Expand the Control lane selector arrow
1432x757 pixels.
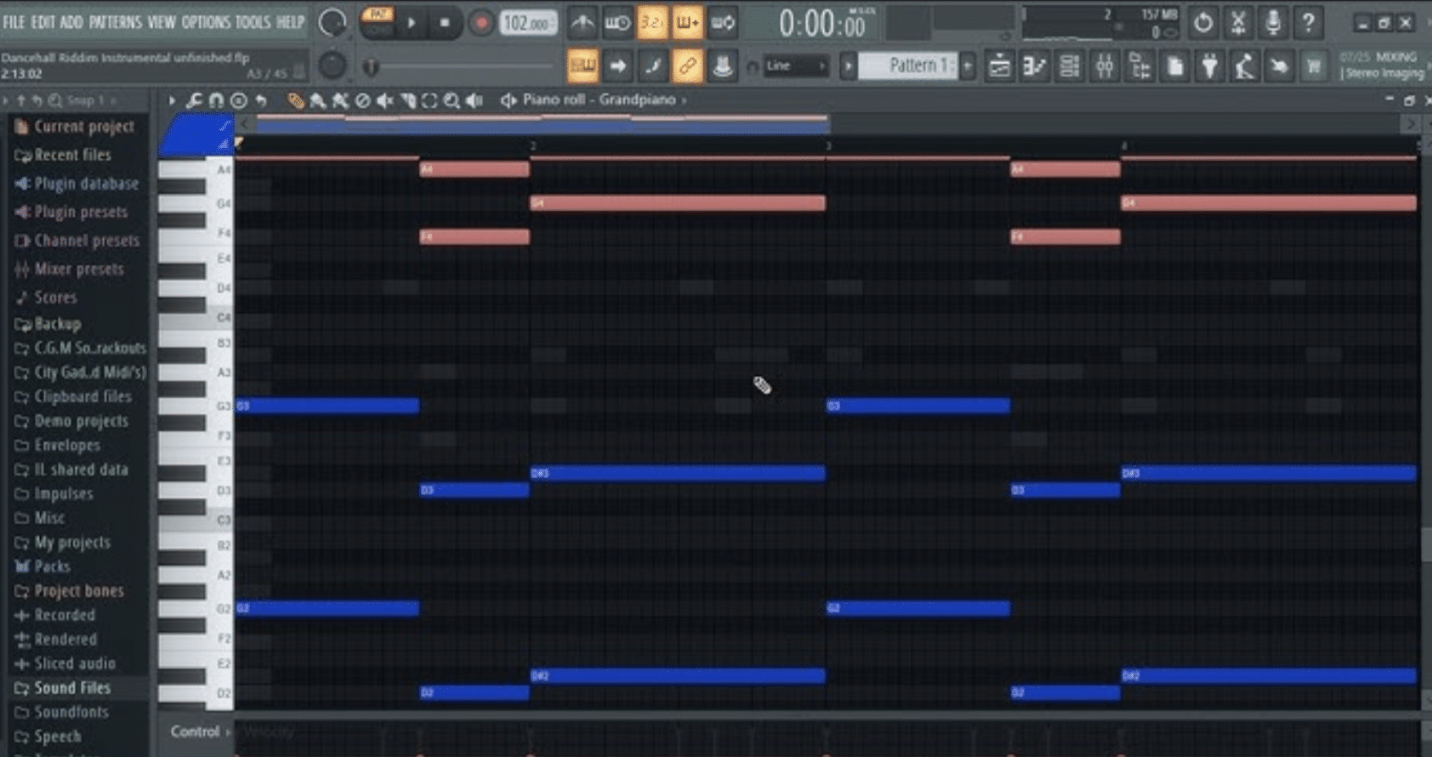tap(228, 731)
